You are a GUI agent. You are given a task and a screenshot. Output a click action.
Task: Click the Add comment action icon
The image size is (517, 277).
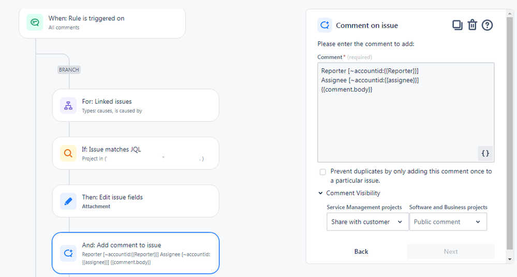(68, 253)
